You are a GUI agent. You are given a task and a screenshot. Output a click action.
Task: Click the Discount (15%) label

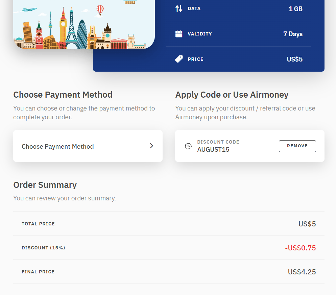(43, 248)
